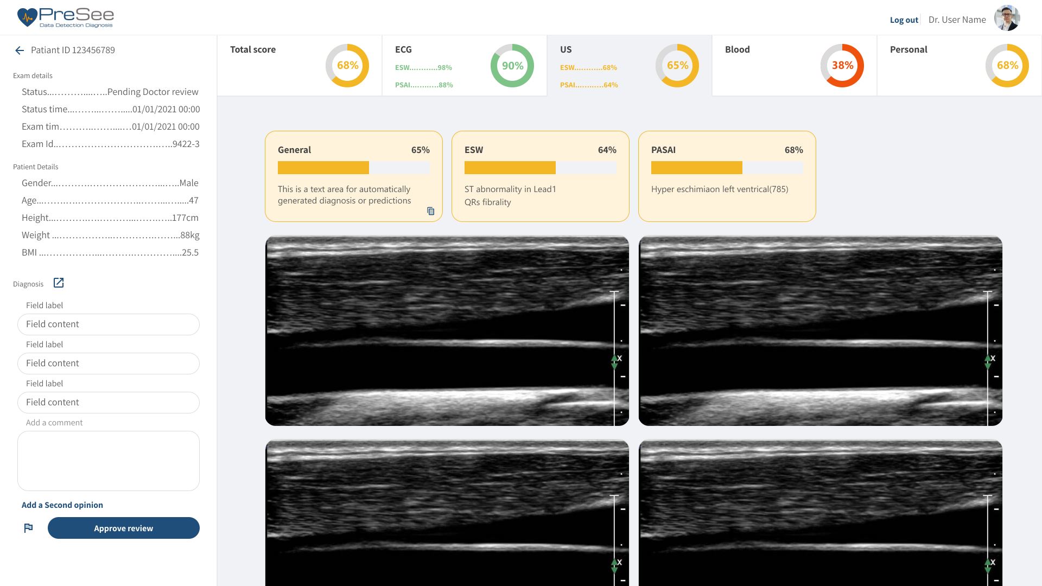The image size is (1042, 586).
Task: Click the General 65% card title
Action: click(295, 150)
